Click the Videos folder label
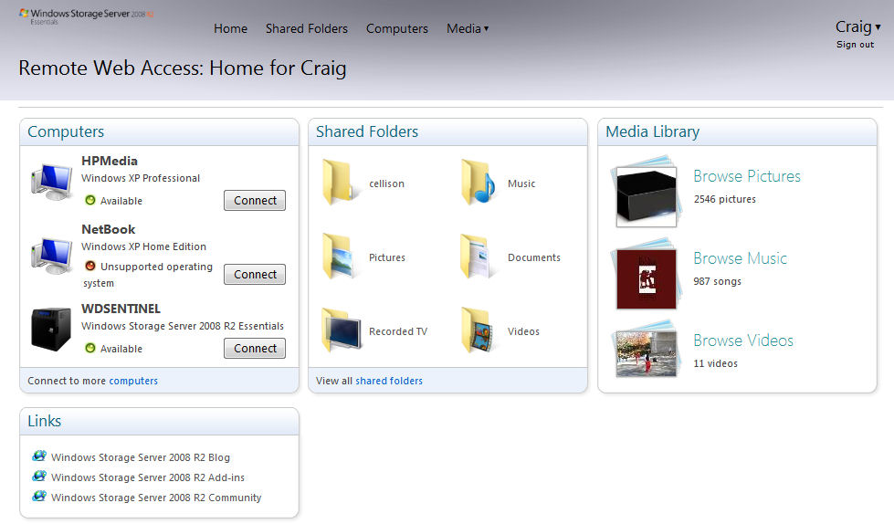 (x=523, y=331)
